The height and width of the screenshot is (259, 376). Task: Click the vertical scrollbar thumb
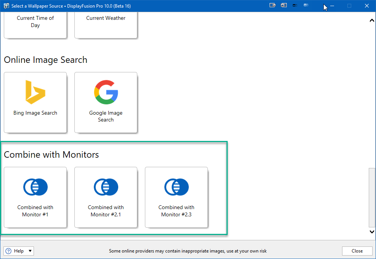(x=372, y=197)
